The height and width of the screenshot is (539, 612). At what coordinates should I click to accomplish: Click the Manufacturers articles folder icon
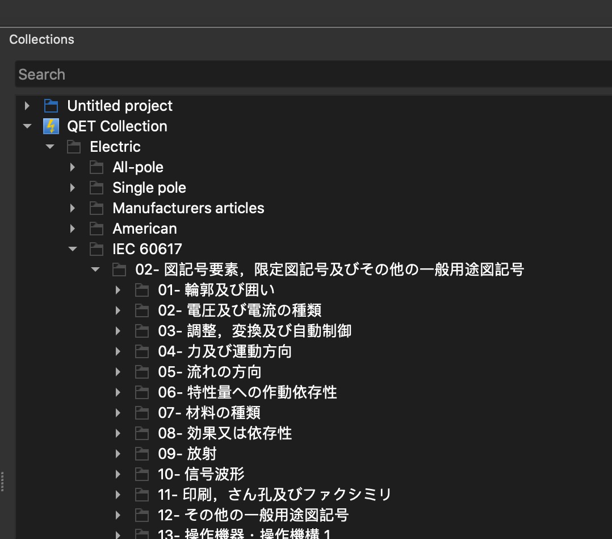tap(97, 208)
